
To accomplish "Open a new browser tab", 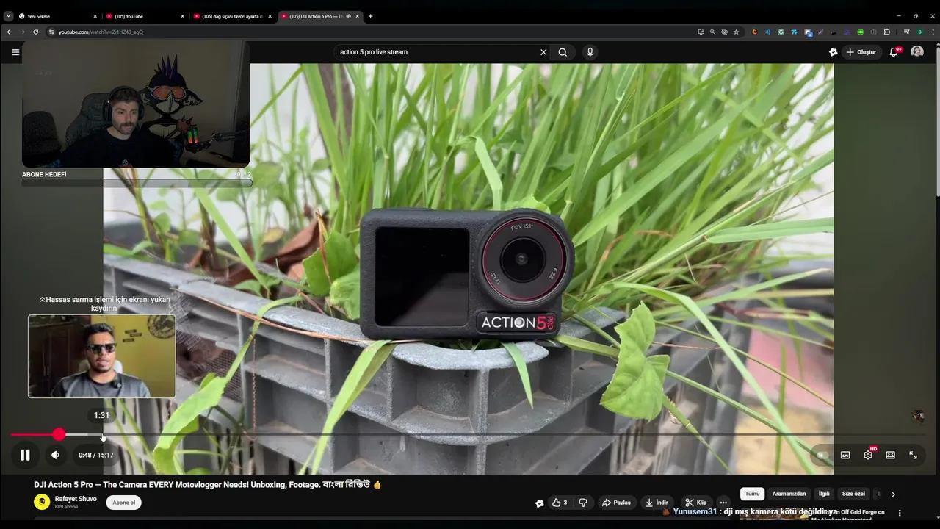I will coord(370,16).
